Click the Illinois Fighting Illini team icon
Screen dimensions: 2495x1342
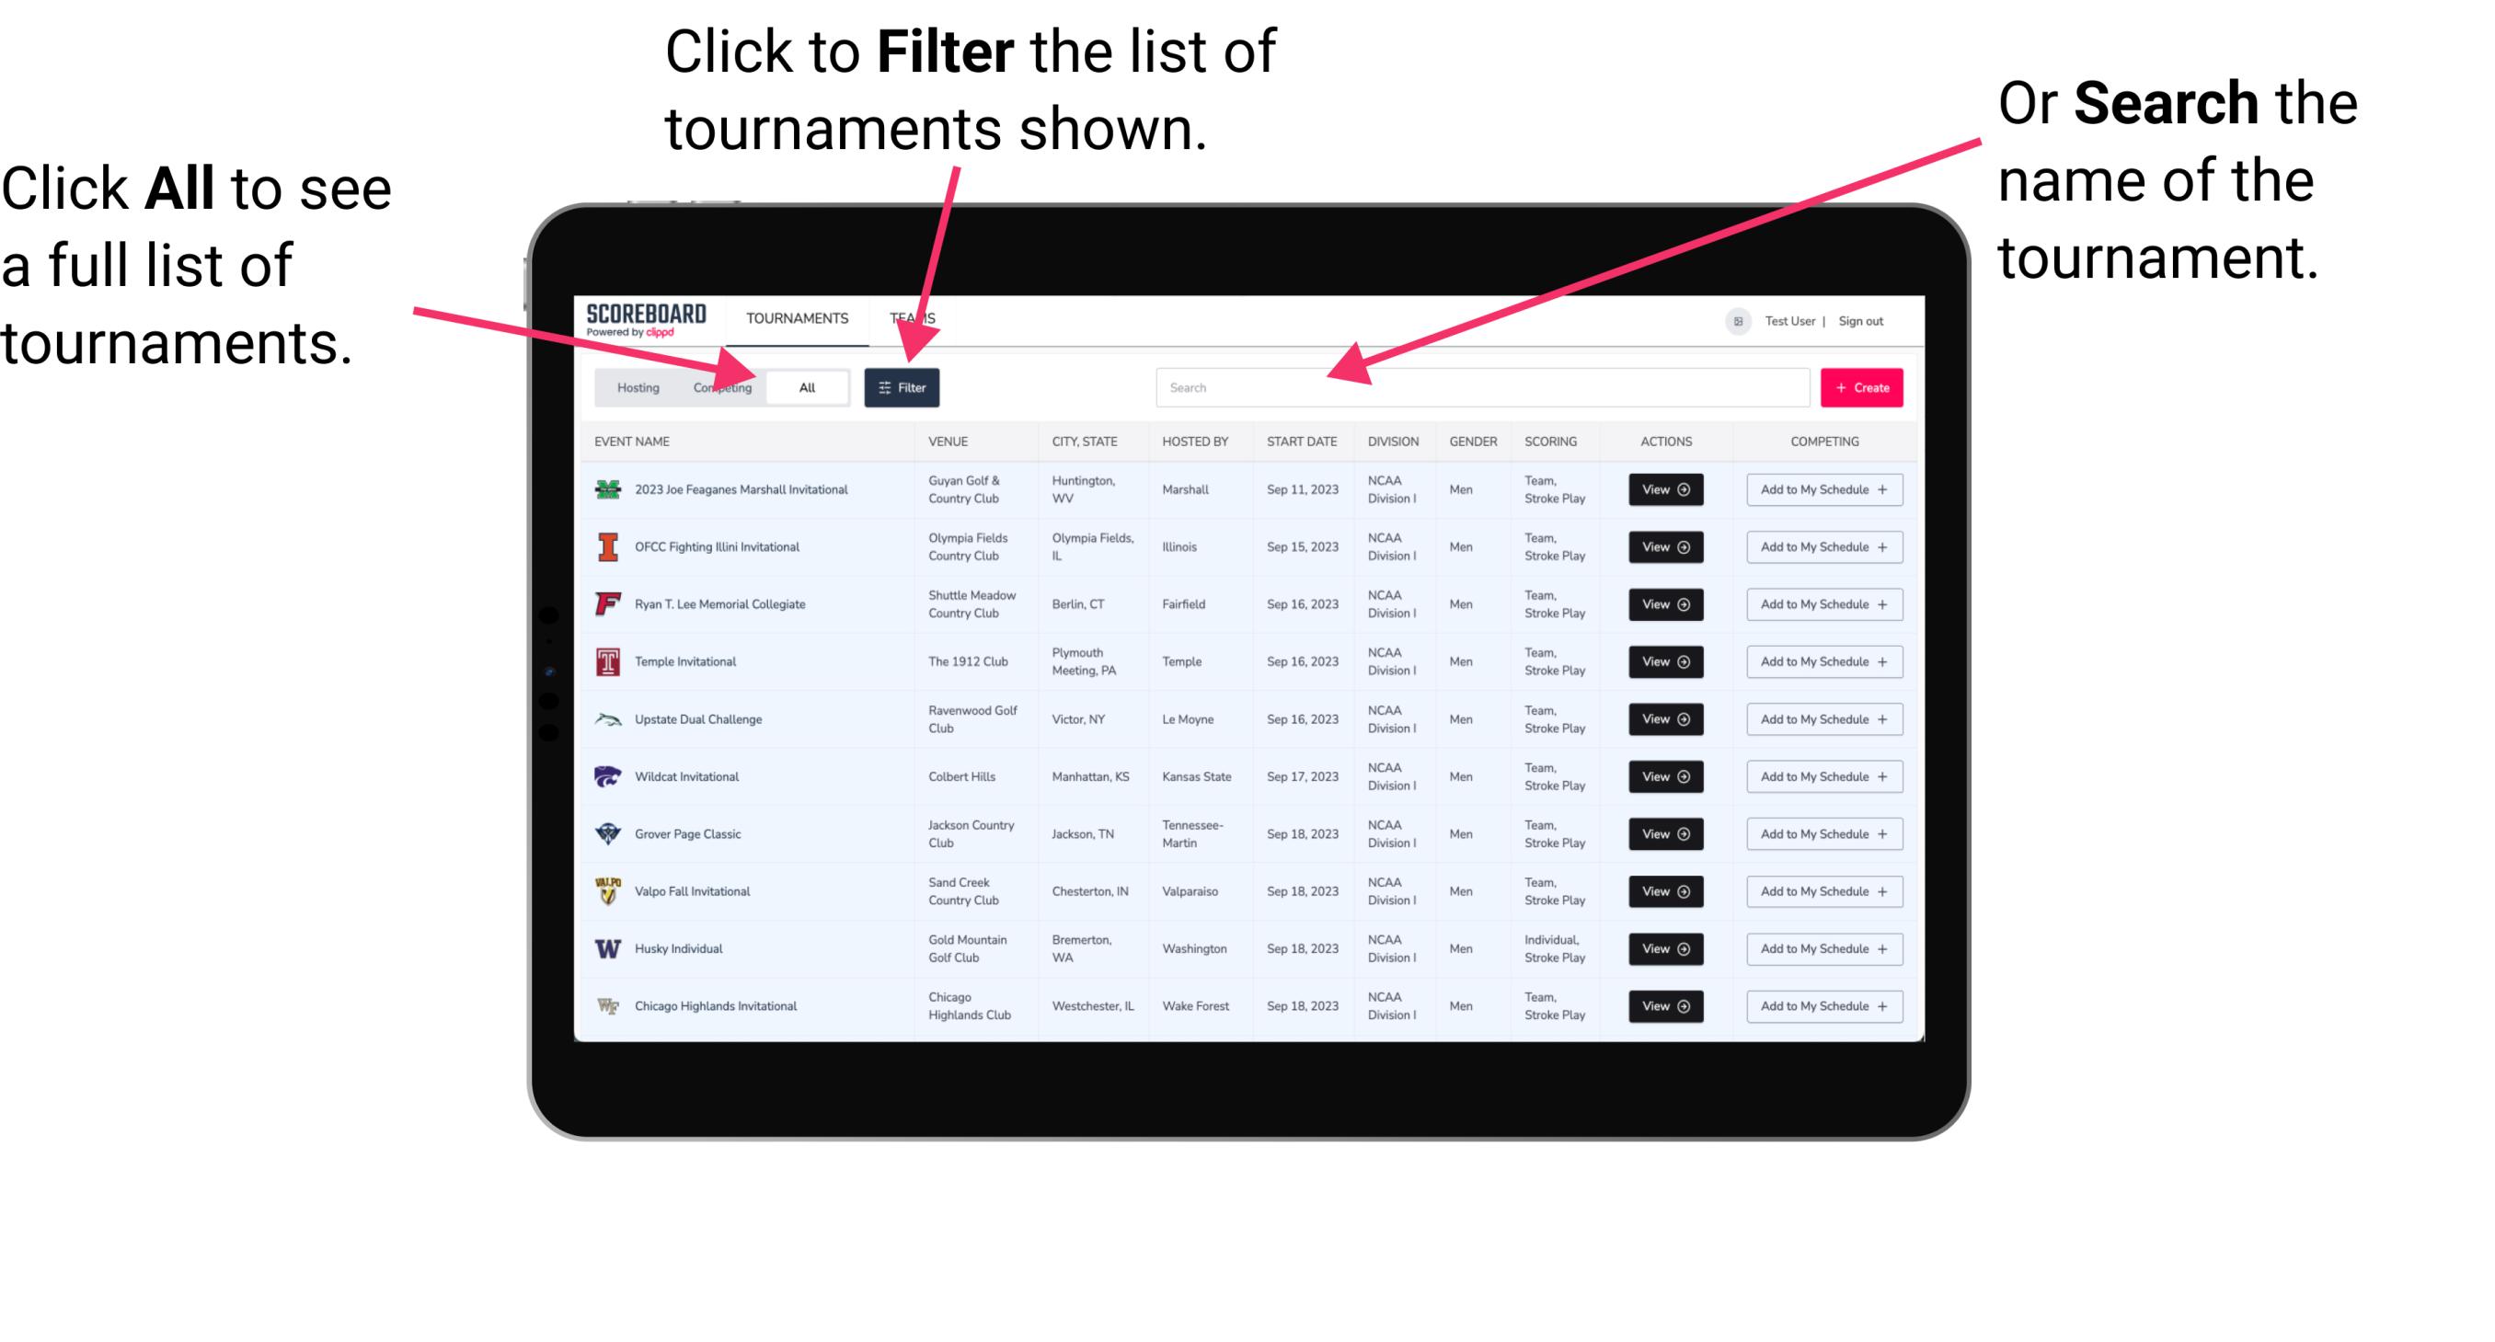pyautogui.click(x=604, y=549)
